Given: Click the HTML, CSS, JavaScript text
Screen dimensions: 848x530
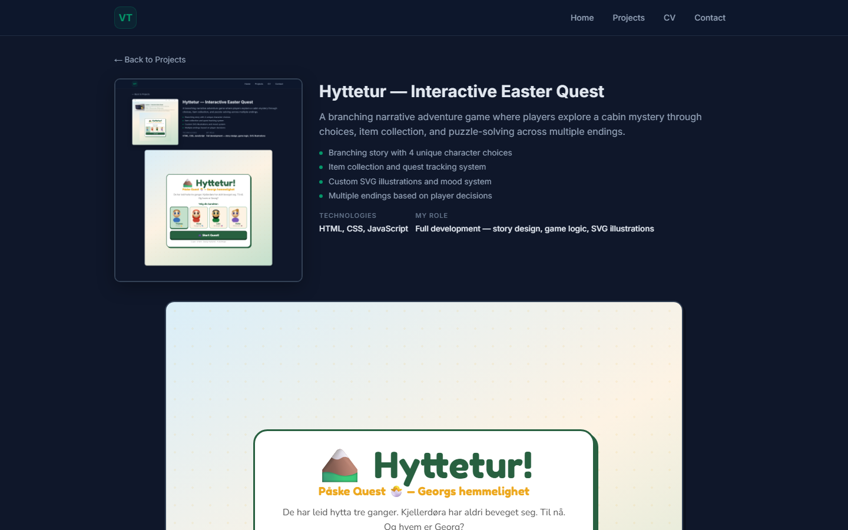Looking at the screenshot, I should (363, 228).
